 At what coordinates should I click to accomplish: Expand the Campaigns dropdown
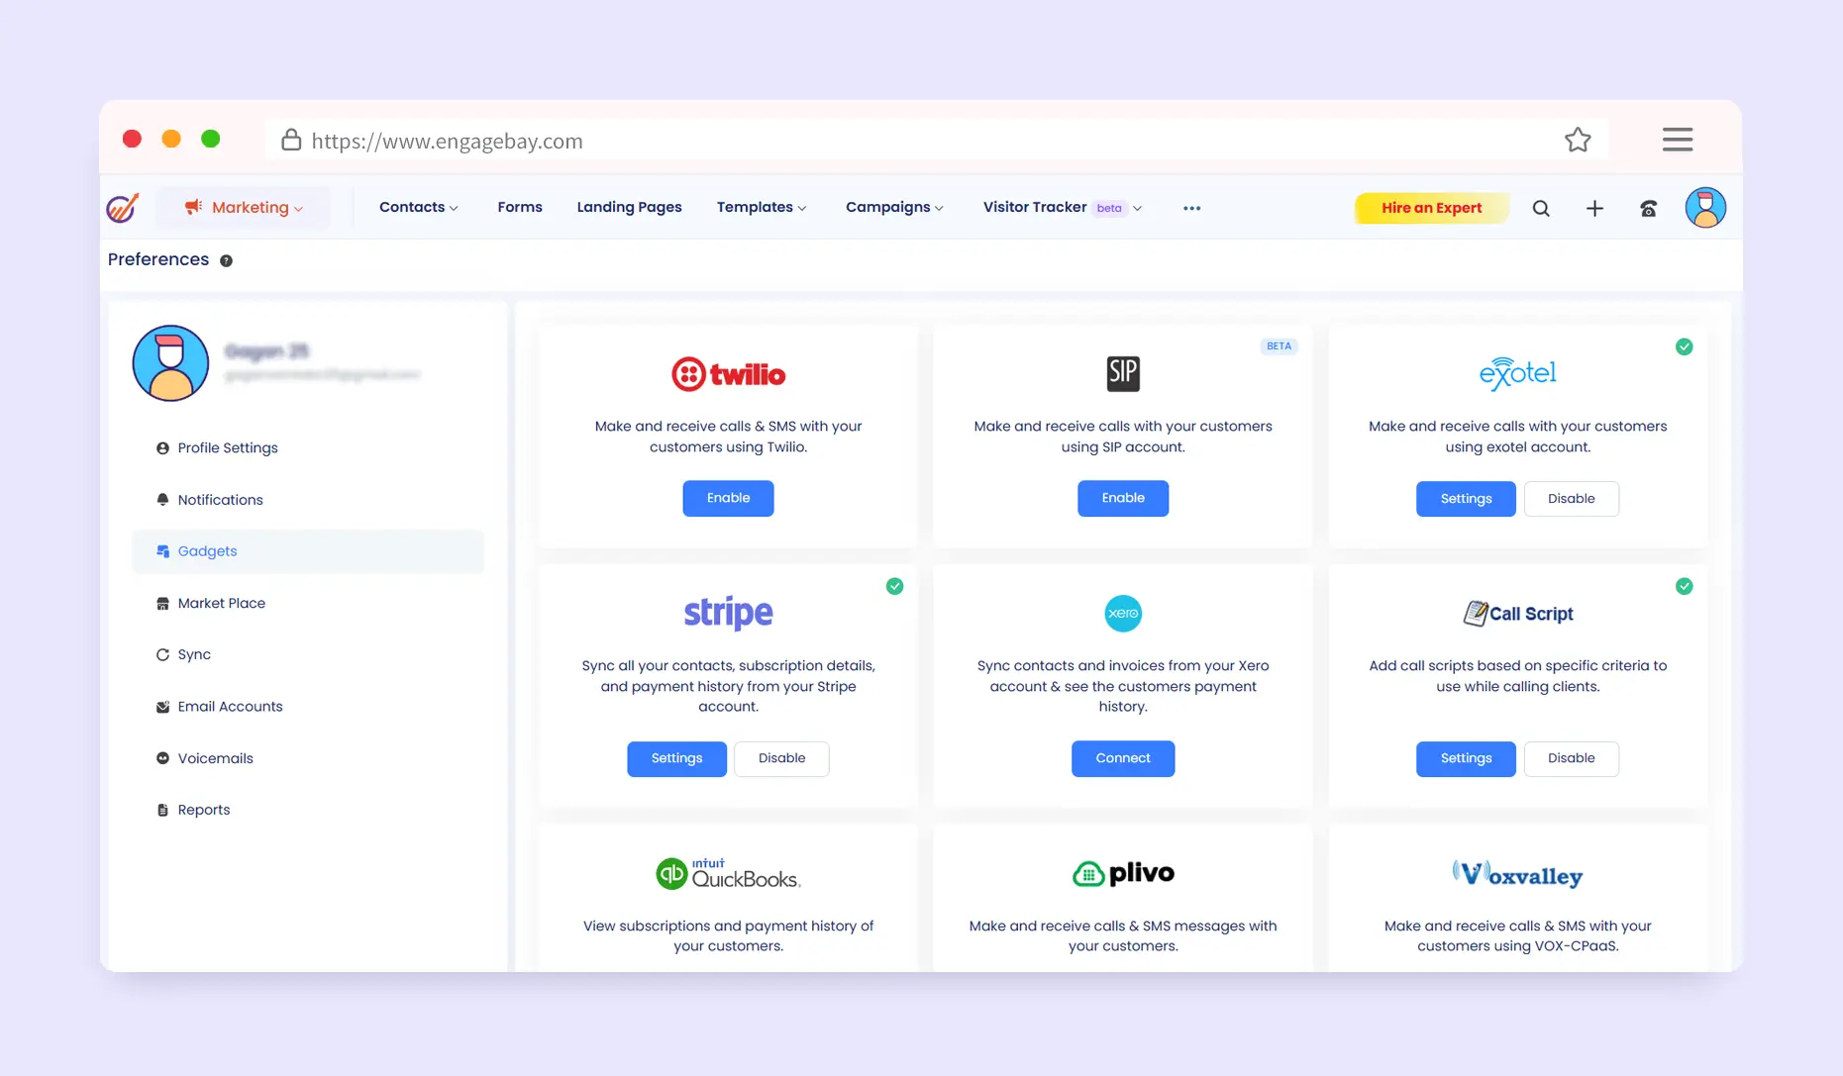[893, 208]
